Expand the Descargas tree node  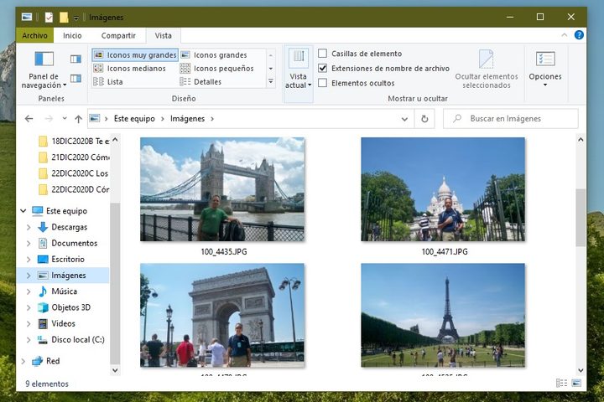click(29, 227)
